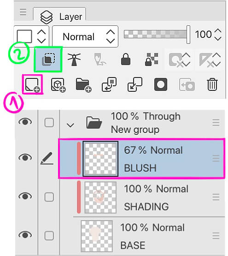
Task: Collapse the New group folder chevron
Action: coord(70,125)
